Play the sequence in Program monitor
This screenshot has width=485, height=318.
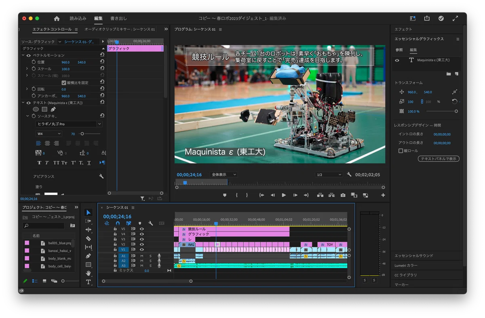click(x=284, y=195)
